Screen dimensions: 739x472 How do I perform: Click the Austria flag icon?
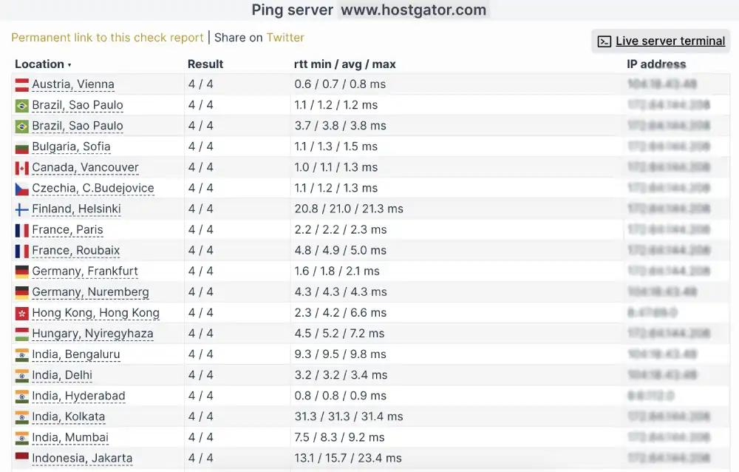(21, 84)
